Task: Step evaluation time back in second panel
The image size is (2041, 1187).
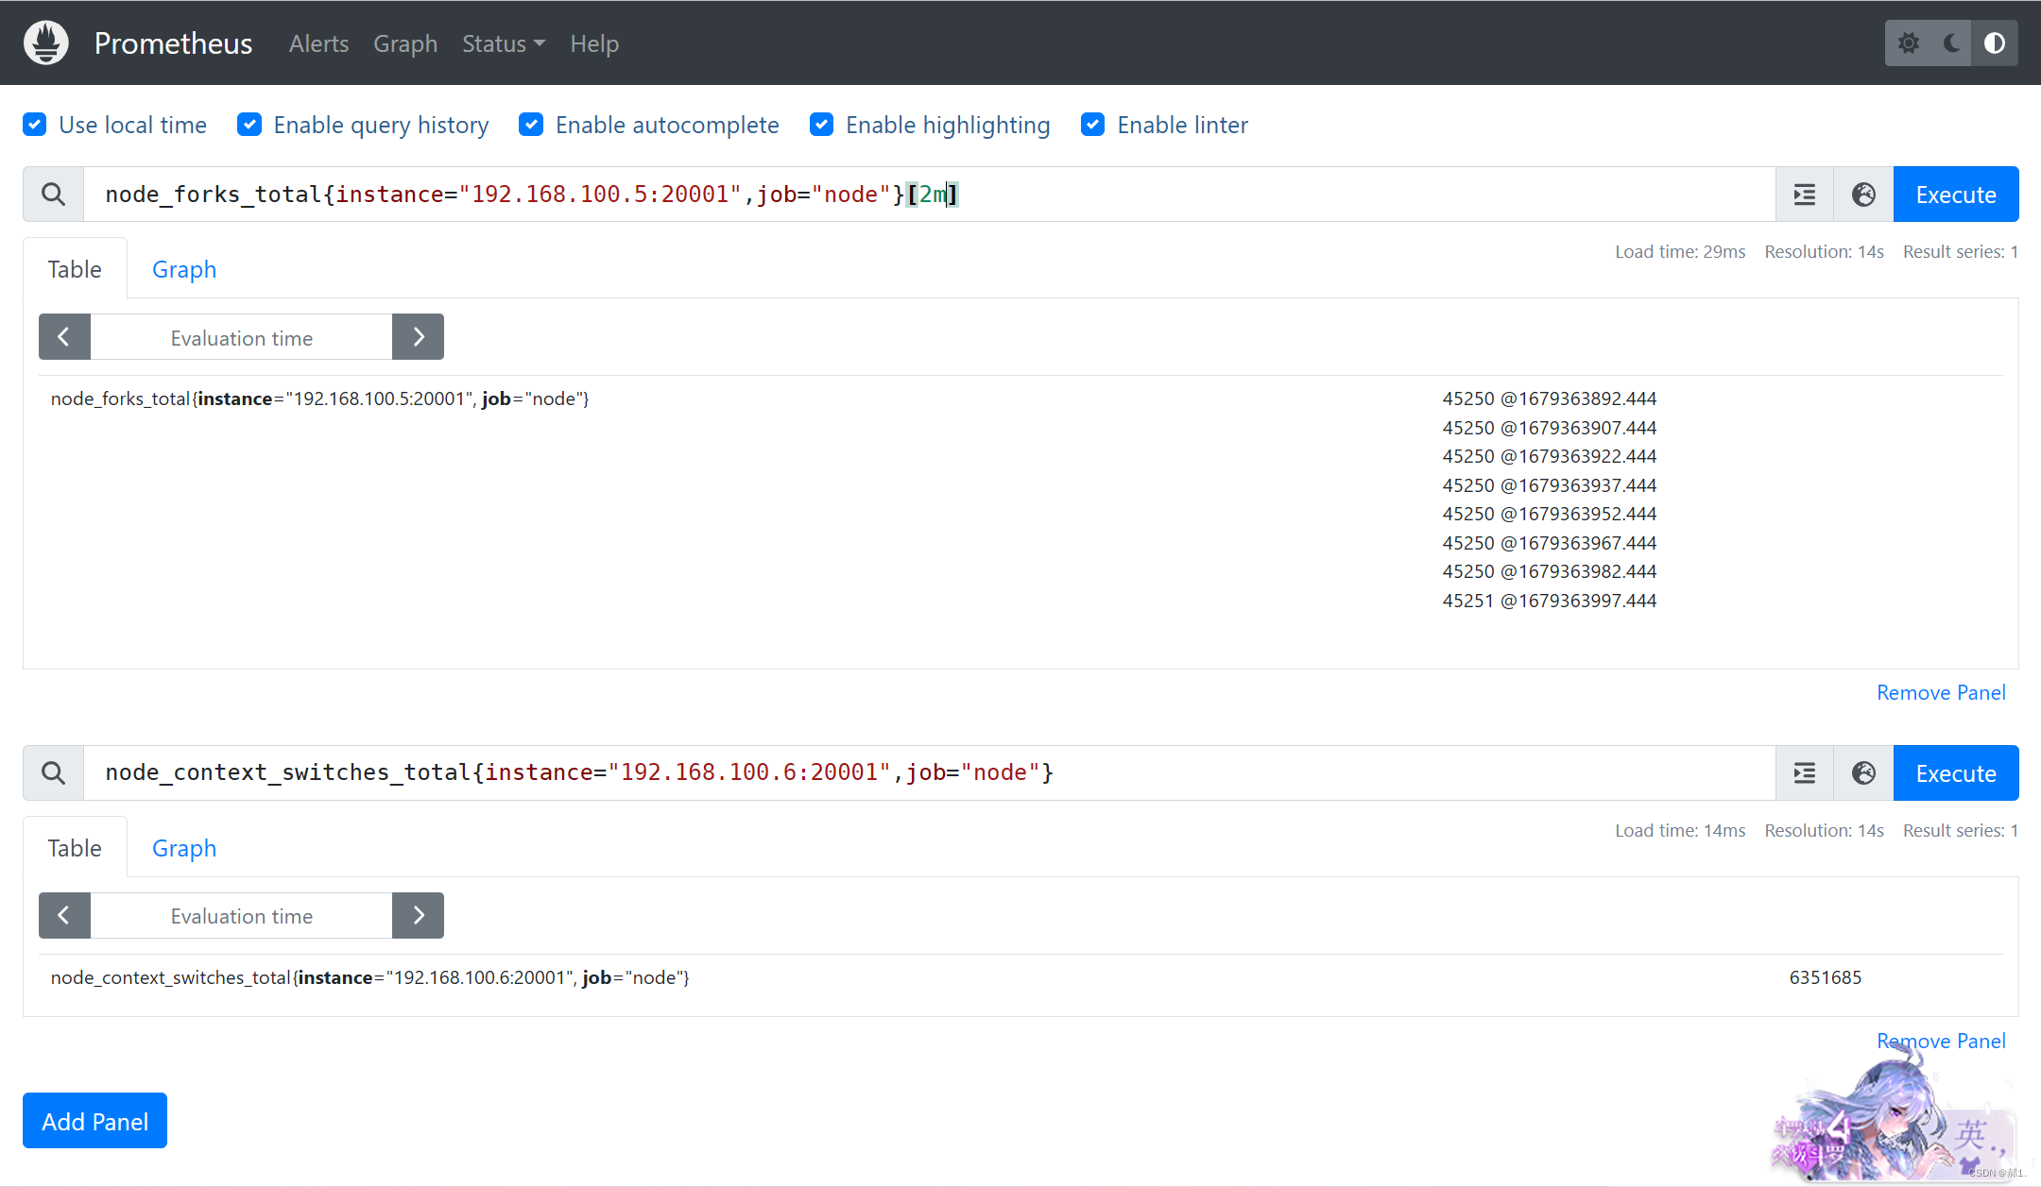Action: [64, 916]
